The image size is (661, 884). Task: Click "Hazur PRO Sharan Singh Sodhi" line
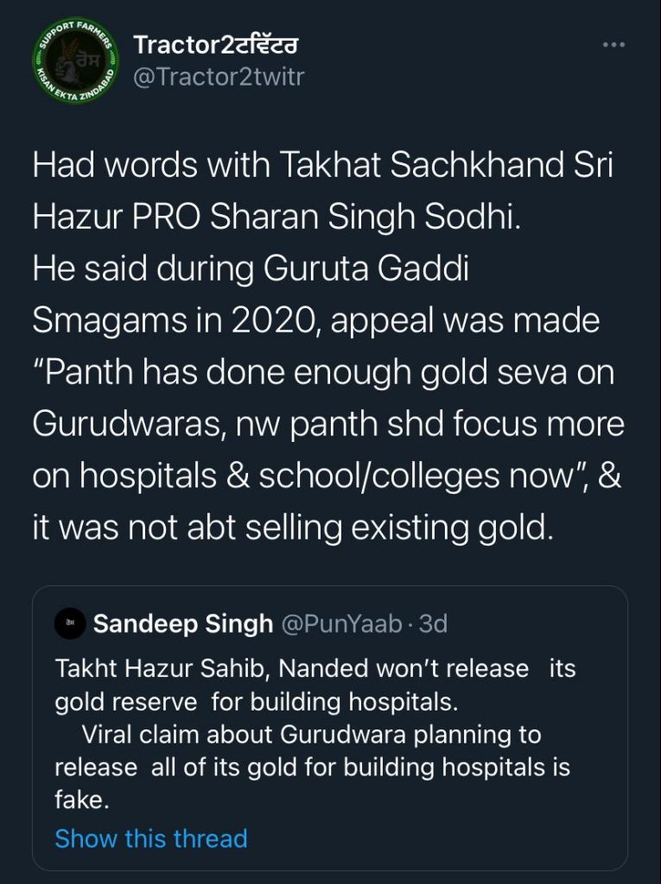pyautogui.click(x=276, y=218)
